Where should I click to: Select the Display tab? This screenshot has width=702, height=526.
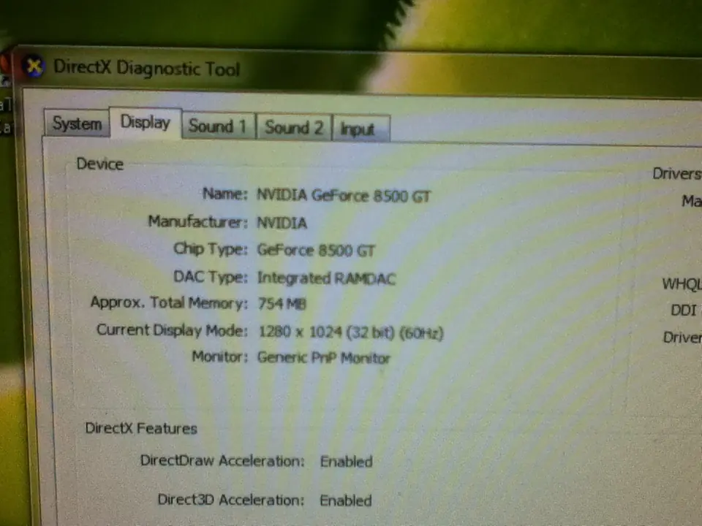coord(146,122)
